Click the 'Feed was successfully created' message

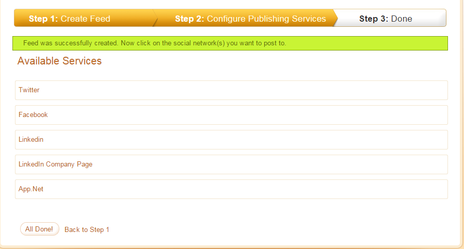click(x=230, y=43)
